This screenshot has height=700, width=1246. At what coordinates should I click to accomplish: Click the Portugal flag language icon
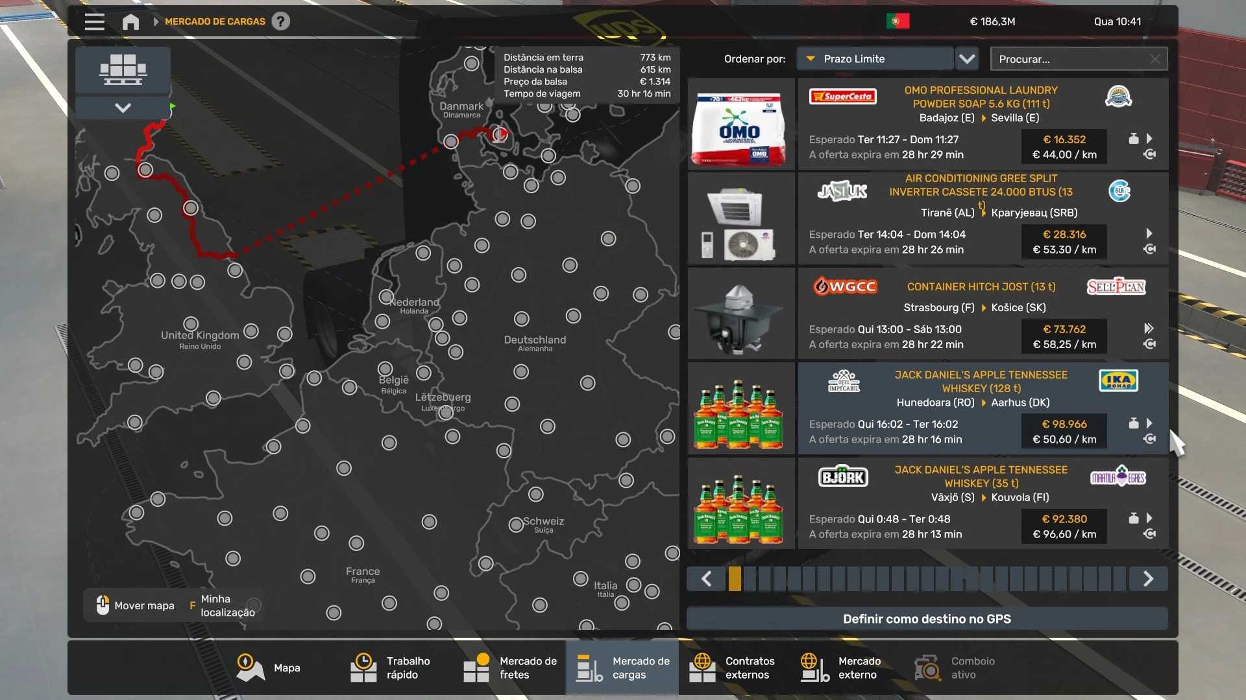(x=898, y=21)
